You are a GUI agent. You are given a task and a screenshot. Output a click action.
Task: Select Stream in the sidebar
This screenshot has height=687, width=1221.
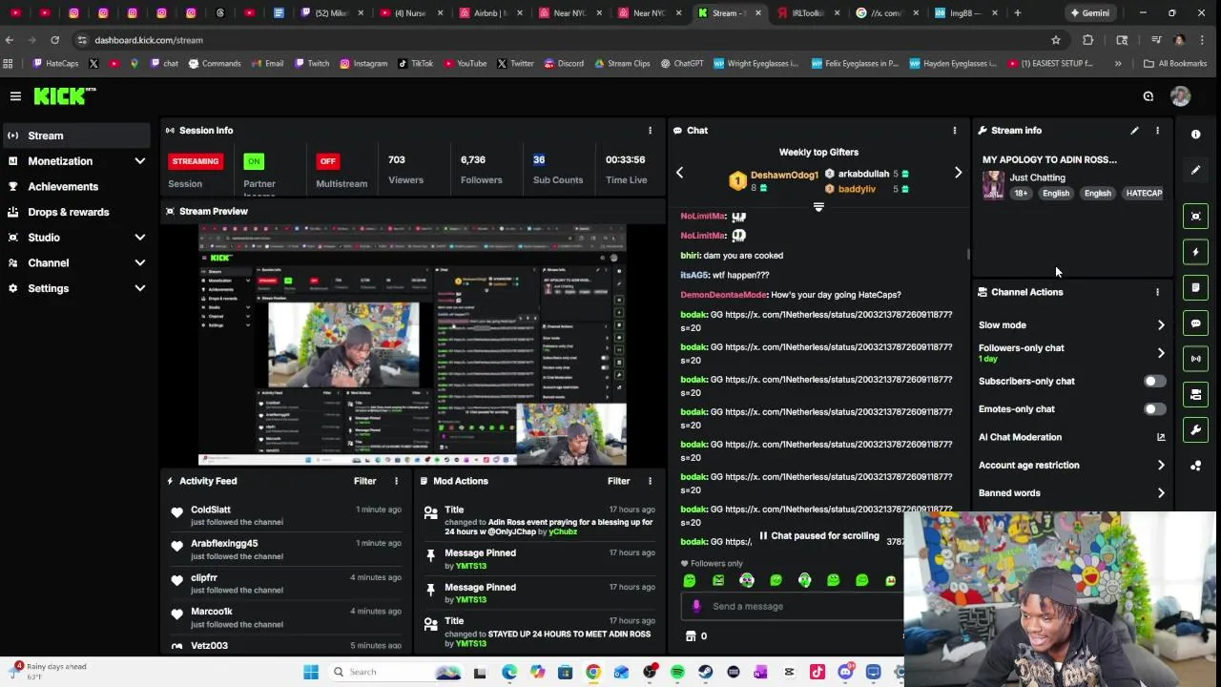[x=76, y=135]
